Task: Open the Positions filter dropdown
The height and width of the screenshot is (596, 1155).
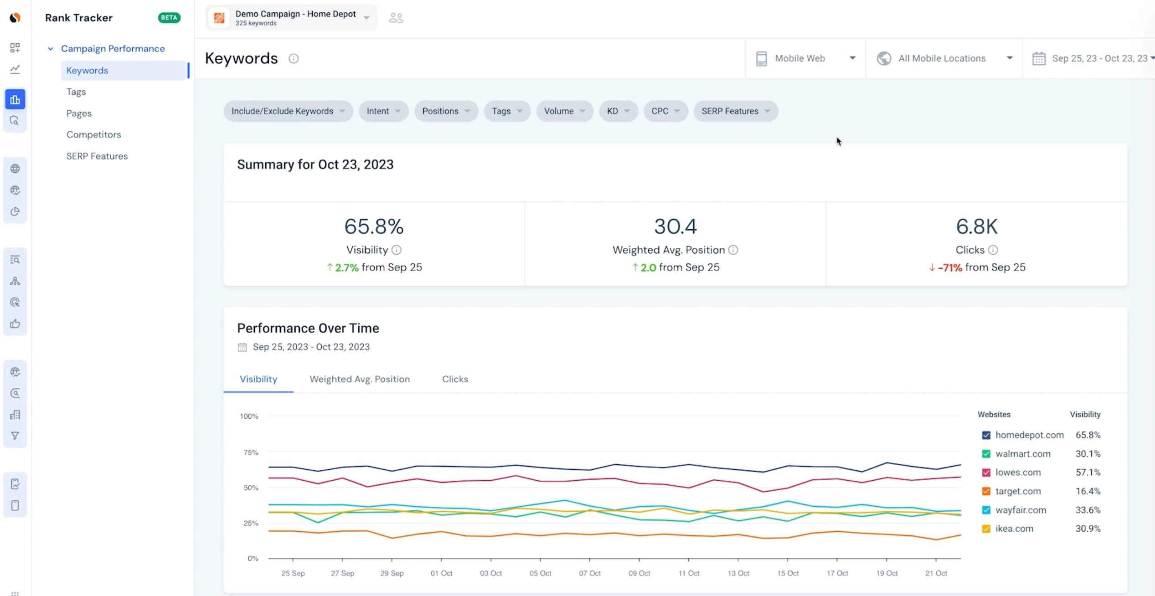Action: click(446, 111)
